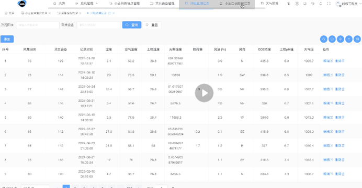Refresh the active 环境监测记录 page tab
Viewport: 362px width, 188px height.
coord(109,13)
